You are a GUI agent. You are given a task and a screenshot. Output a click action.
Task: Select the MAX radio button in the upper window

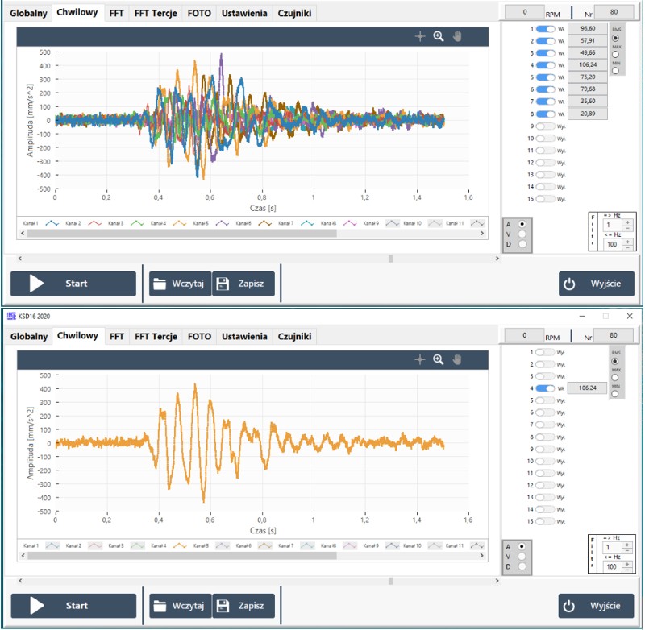[x=616, y=55]
